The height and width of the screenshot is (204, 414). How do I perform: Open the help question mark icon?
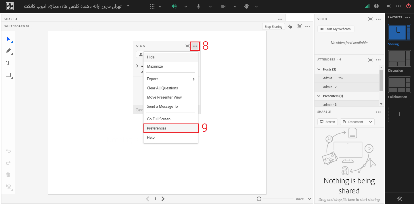coord(376,6)
